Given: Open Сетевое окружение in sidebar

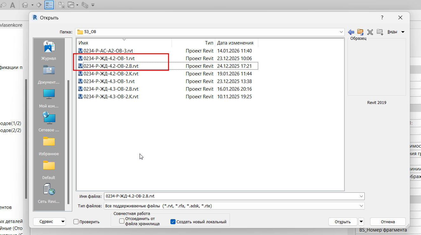Looking at the screenshot, I should 49,122.
